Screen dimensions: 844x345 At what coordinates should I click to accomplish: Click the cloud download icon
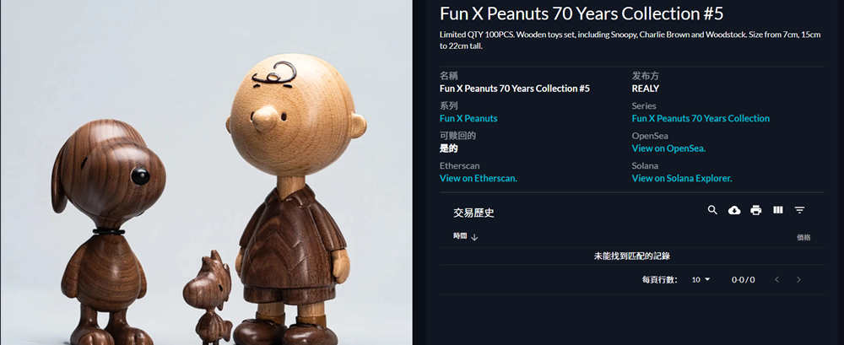click(x=734, y=210)
